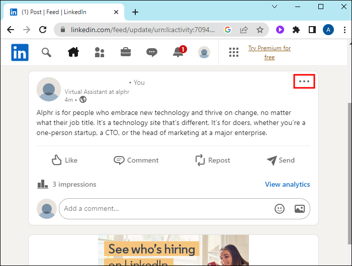Viewport: 352px width, 266px height.
Task: Click the globe public visibility icon
Action: pos(83,99)
